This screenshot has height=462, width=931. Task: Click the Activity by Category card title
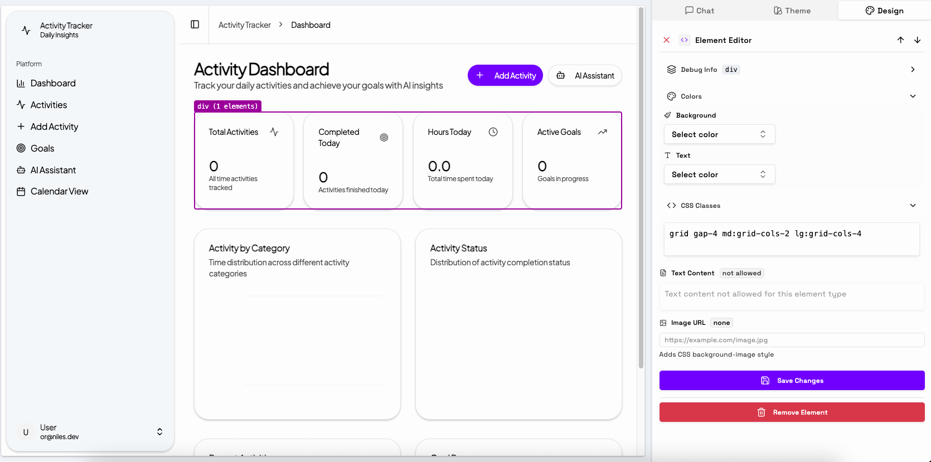(x=249, y=249)
